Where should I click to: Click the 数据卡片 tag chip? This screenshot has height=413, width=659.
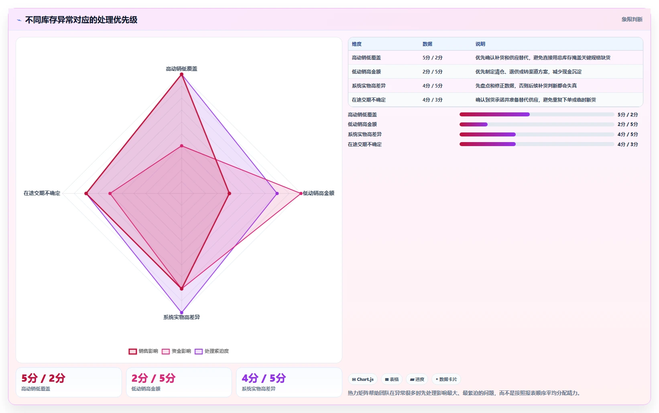[x=446, y=379]
